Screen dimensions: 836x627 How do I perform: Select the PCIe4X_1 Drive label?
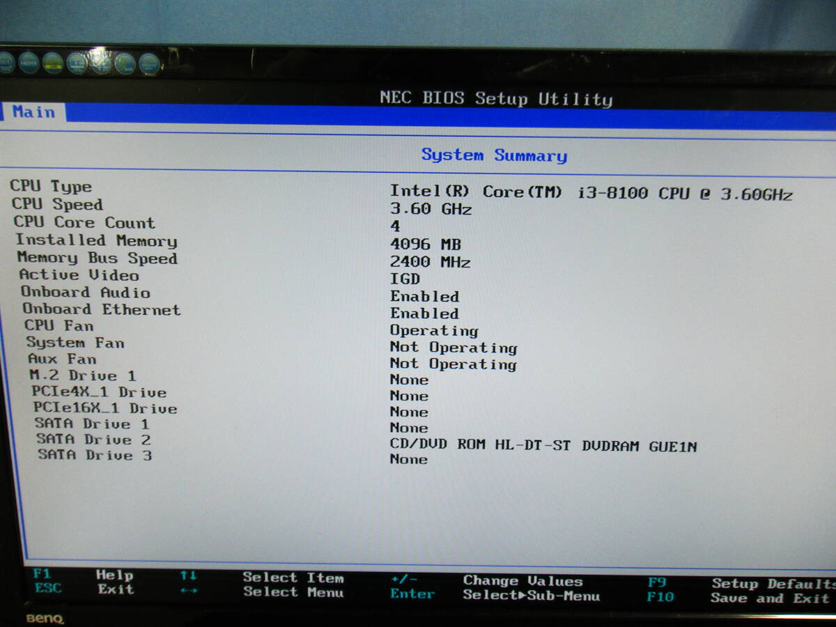(99, 392)
